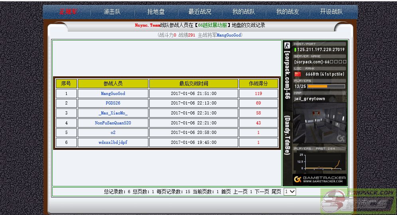Click the player link NonFuSanQuan520
The width and height of the screenshot is (397, 215).
coord(113,123)
